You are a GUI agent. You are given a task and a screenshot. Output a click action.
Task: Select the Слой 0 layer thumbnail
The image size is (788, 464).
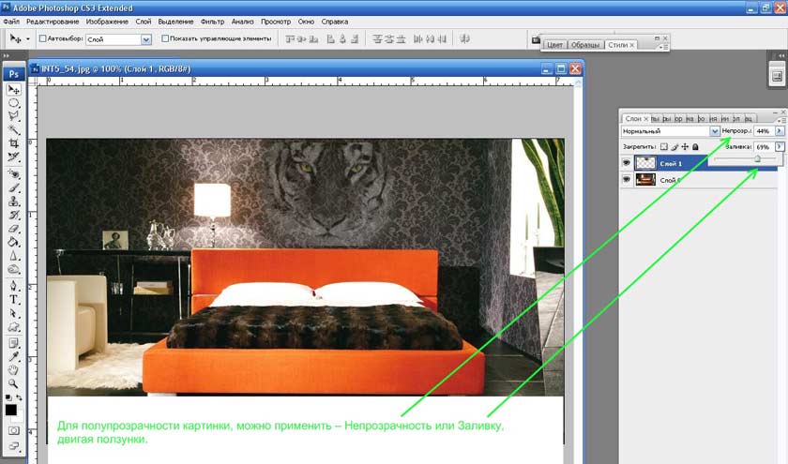[x=645, y=180]
